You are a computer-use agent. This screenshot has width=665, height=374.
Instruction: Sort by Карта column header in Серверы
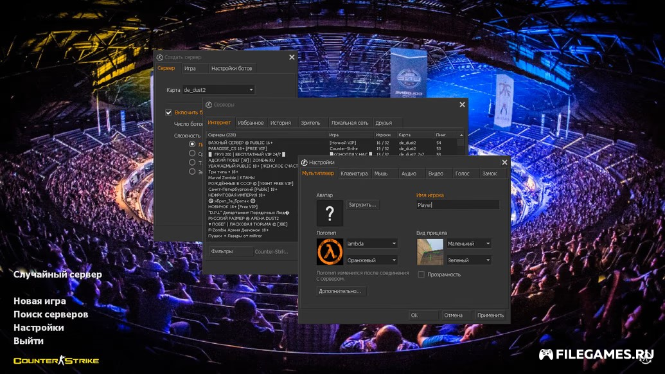tap(416, 135)
